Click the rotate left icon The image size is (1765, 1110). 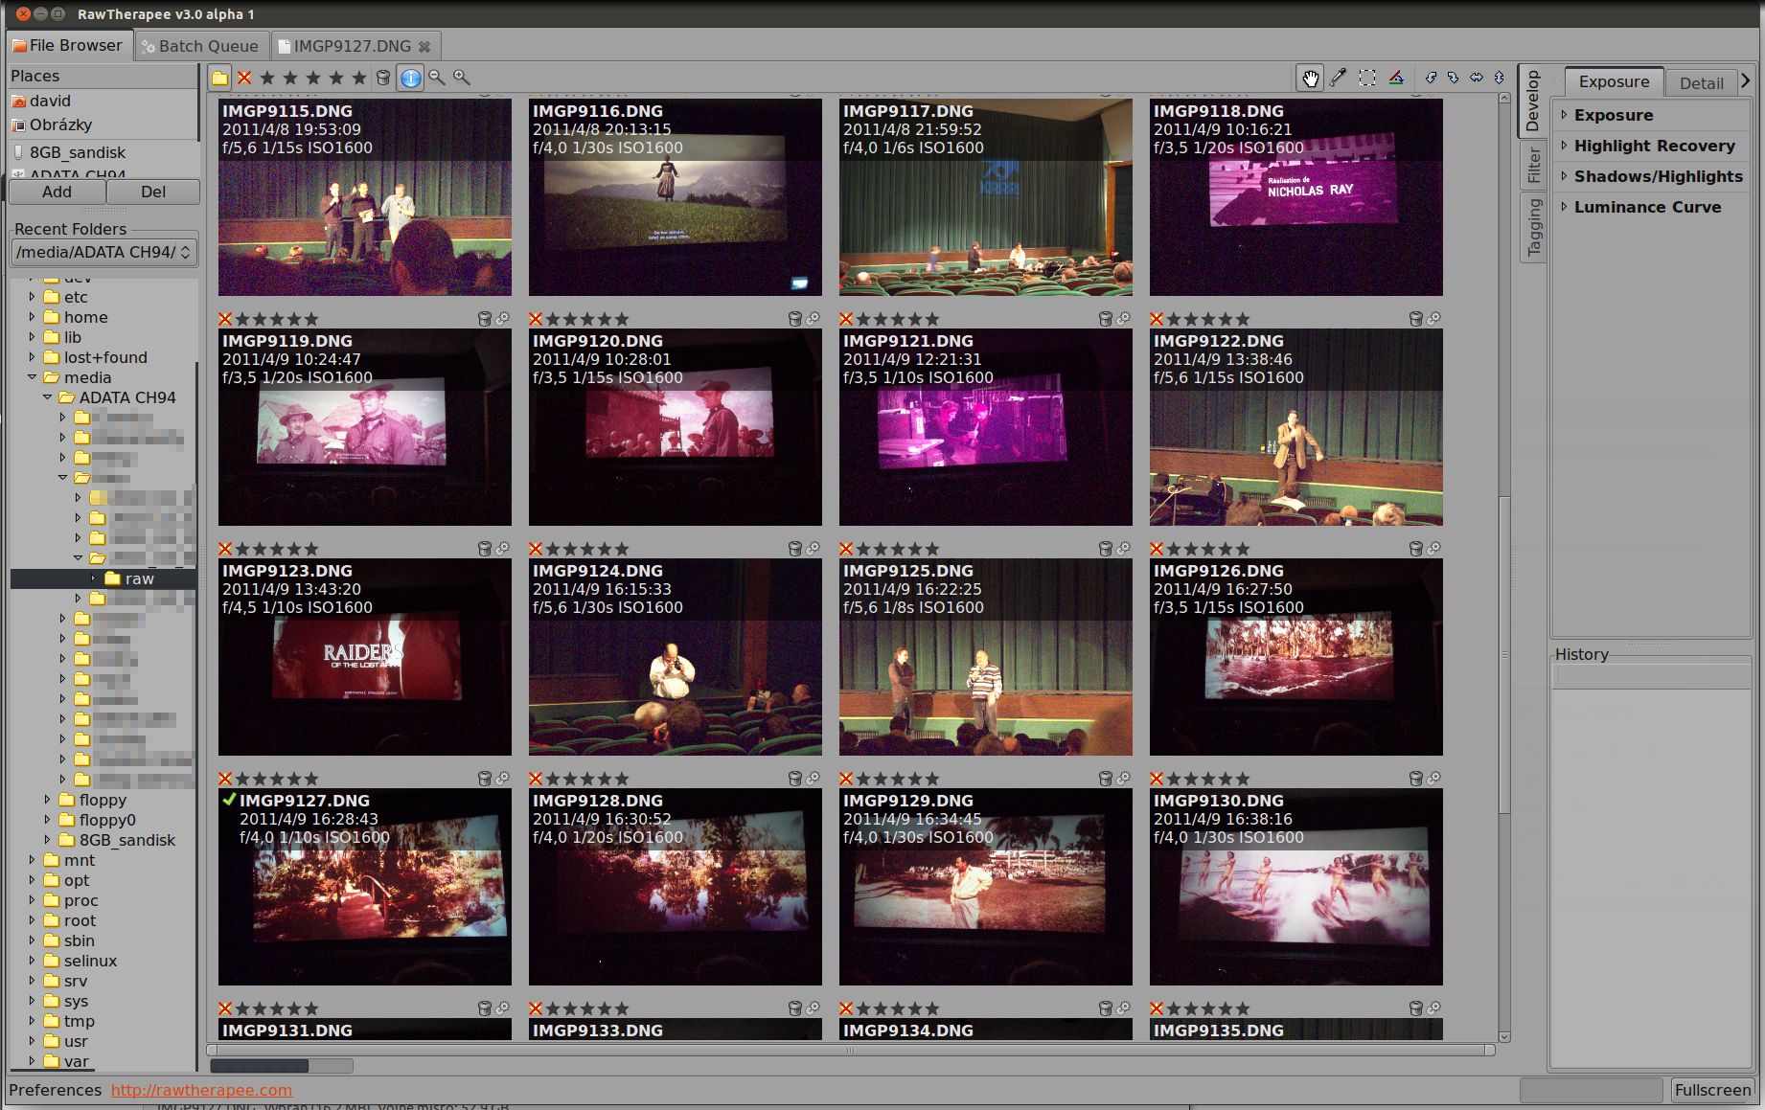(x=1431, y=78)
